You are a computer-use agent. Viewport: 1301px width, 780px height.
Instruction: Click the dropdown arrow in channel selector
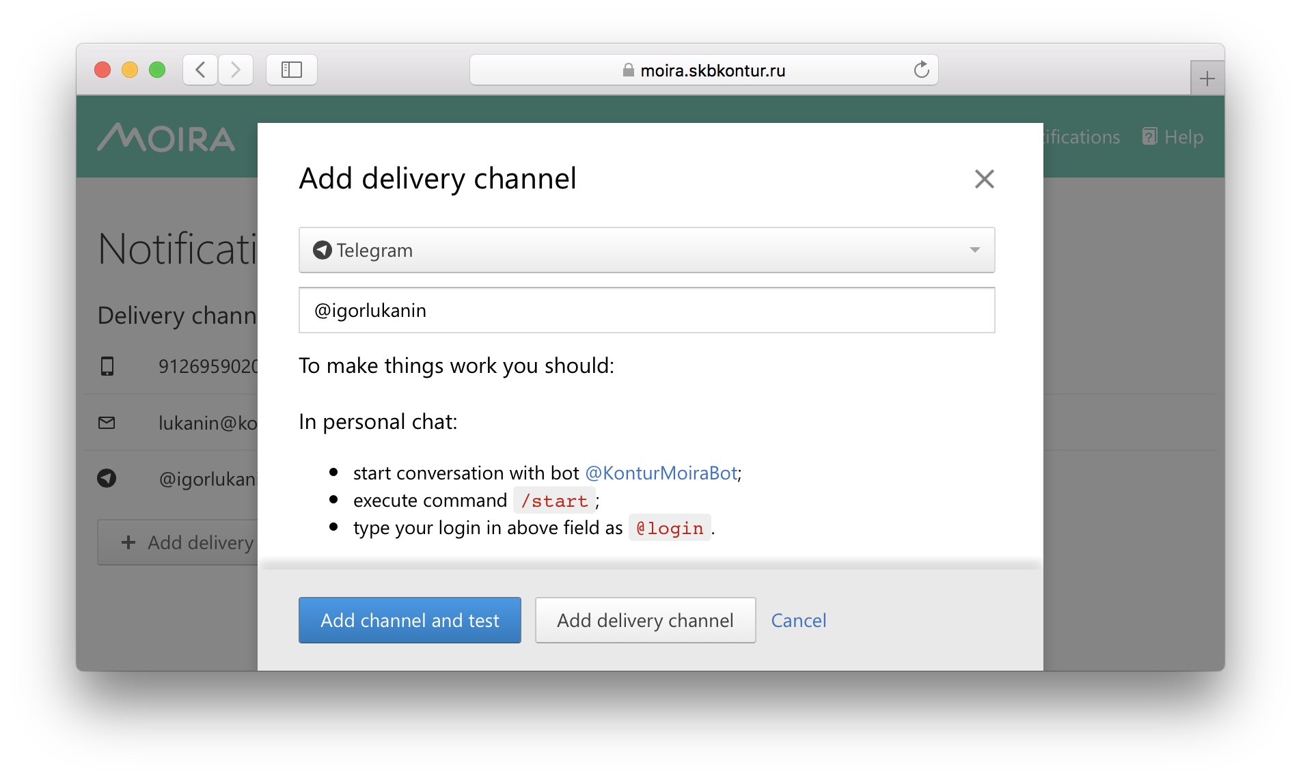[x=974, y=250]
